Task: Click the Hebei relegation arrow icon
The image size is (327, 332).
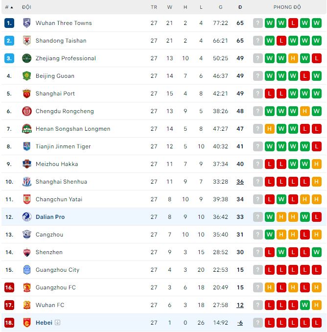Action: (58, 323)
